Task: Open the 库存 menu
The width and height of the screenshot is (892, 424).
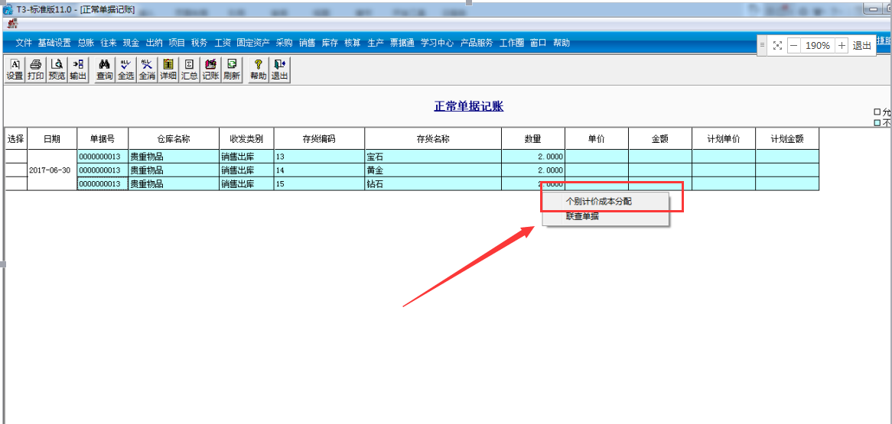Action: click(330, 43)
